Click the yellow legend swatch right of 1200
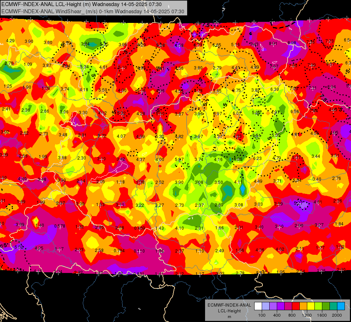This screenshot has height=322, width=351. click(x=311, y=306)
